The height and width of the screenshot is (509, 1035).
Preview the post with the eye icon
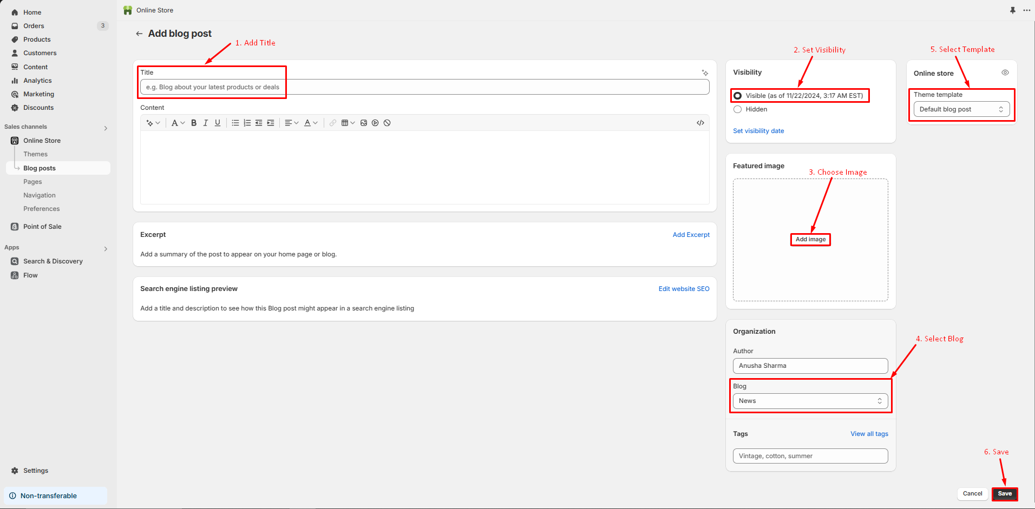coord(1005,72)
